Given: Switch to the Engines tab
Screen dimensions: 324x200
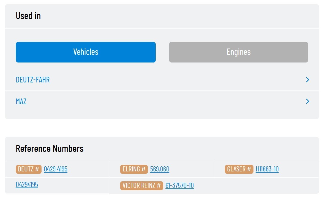Looking at the screenshot, I should [x=239, y=52].
